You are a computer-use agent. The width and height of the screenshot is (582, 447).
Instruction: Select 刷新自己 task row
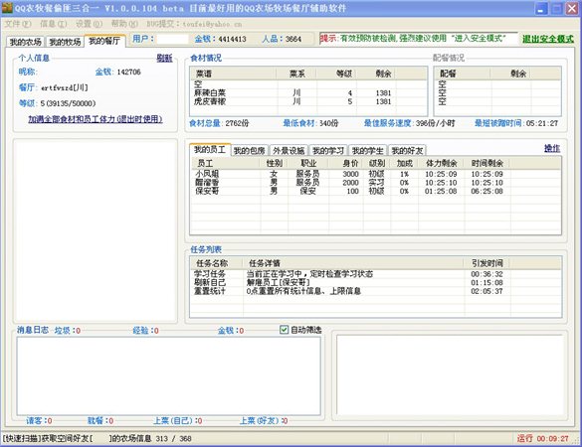pyautogui.click(x=375, y=282)
